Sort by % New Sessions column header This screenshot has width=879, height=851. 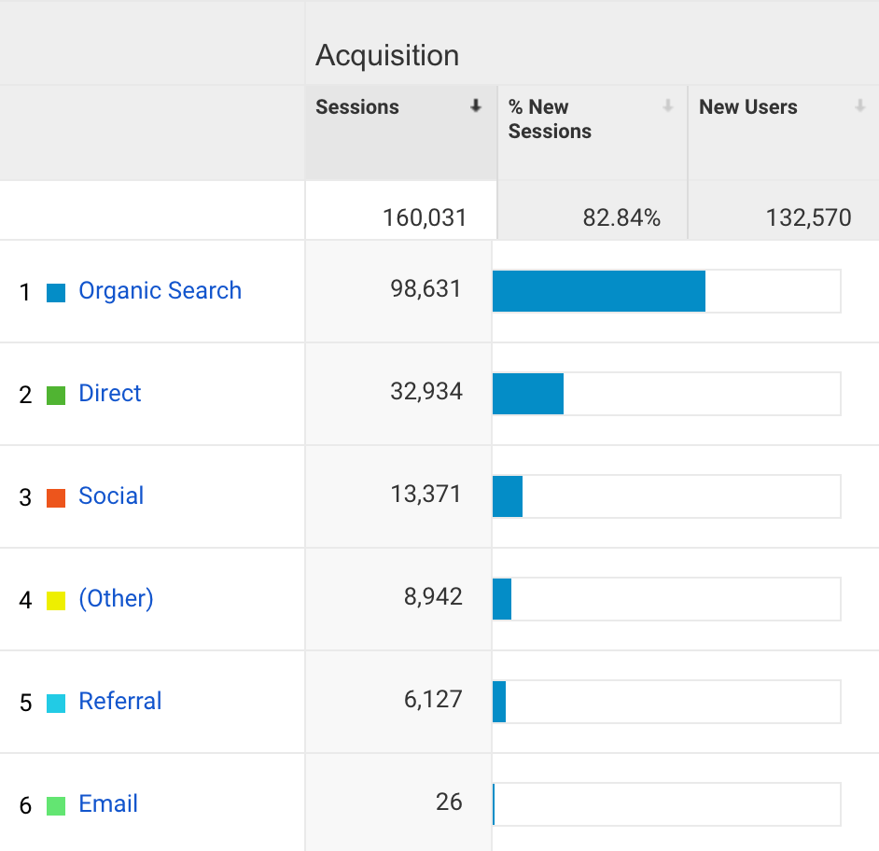[x=550, y=119]
